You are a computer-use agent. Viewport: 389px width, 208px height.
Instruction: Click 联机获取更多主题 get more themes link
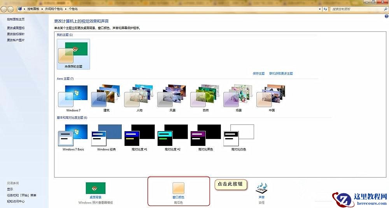click(x=281, y=74)
